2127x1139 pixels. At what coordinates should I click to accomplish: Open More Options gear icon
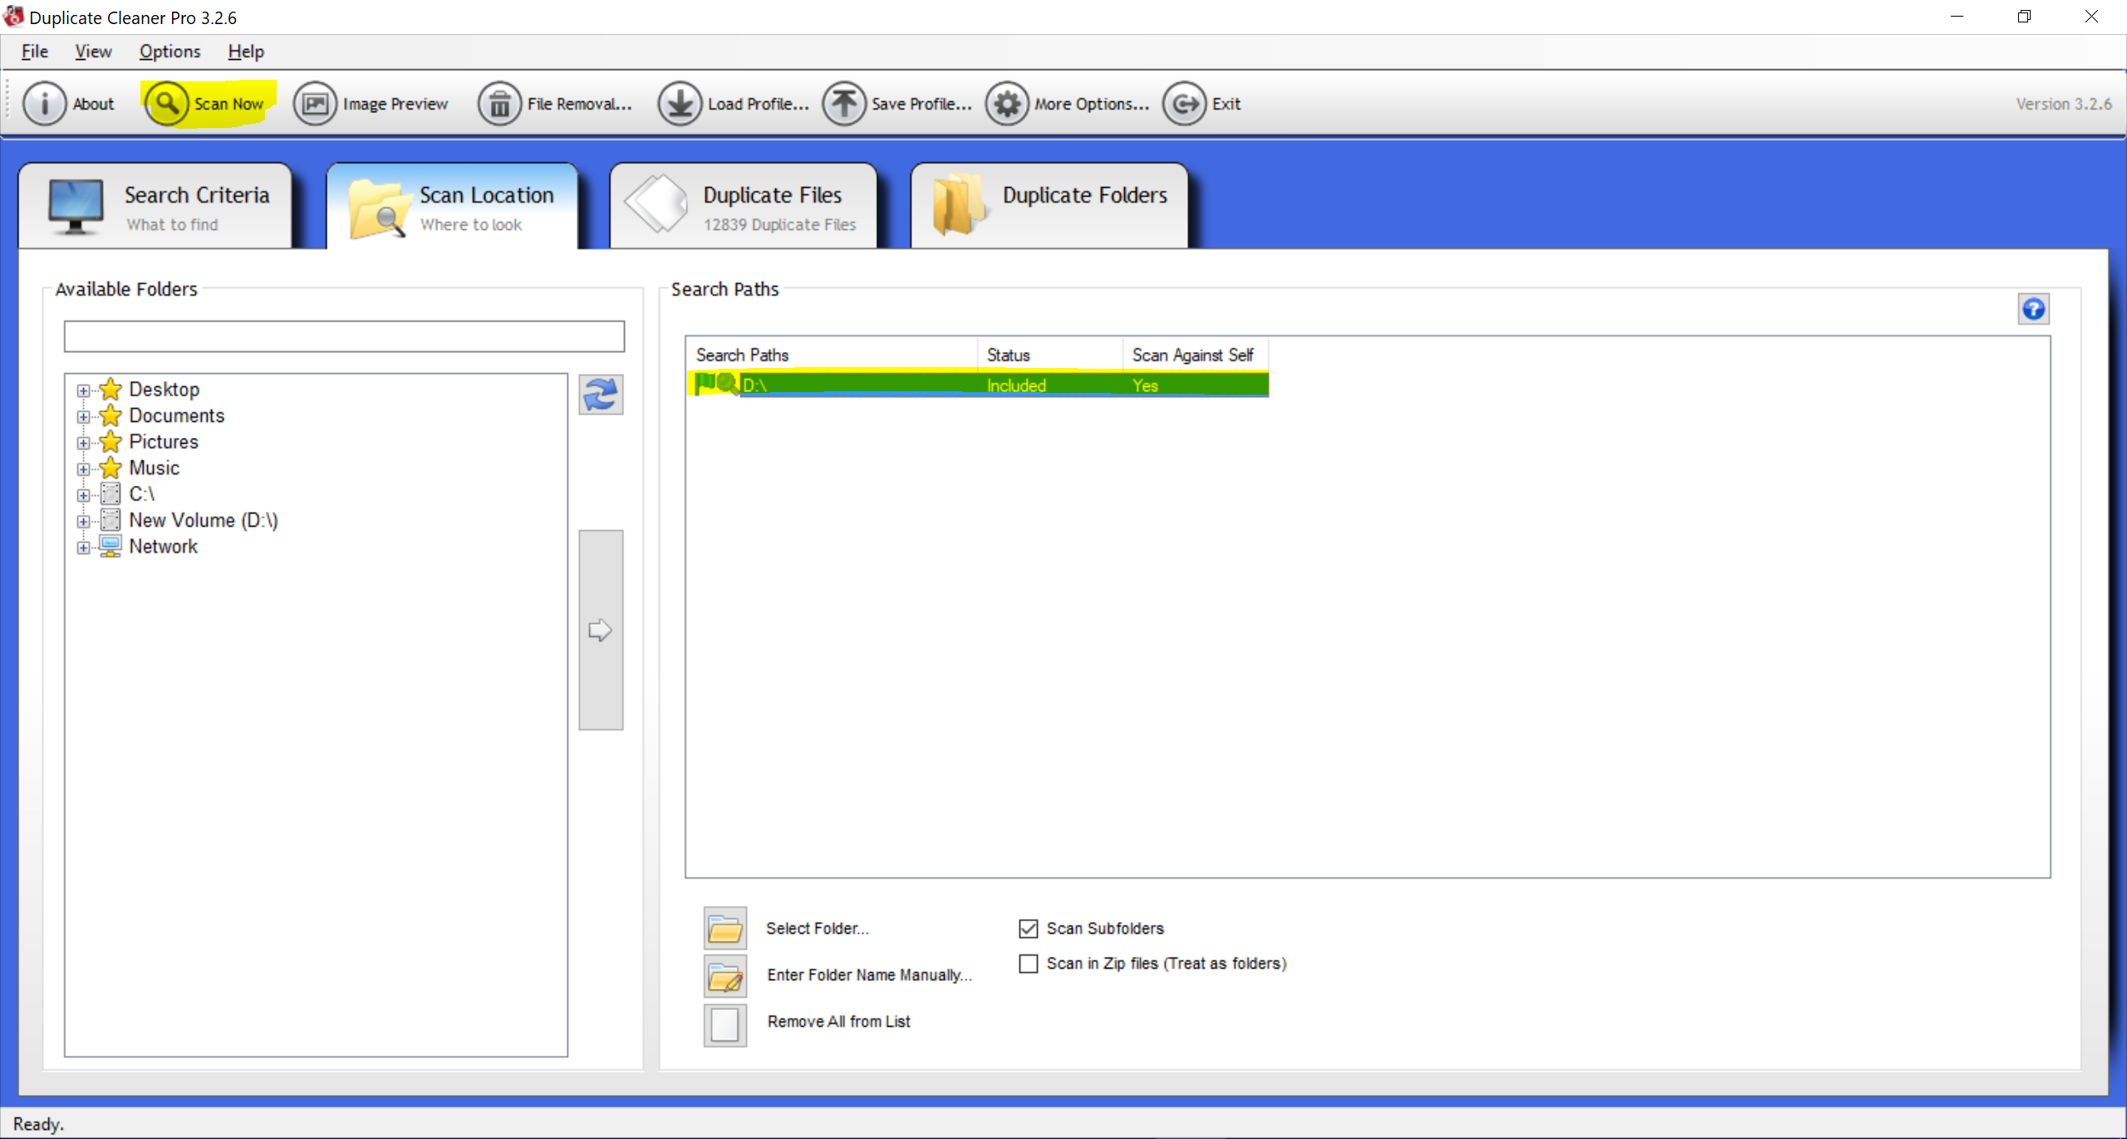pyautogui.click(x=1006, y=104)
